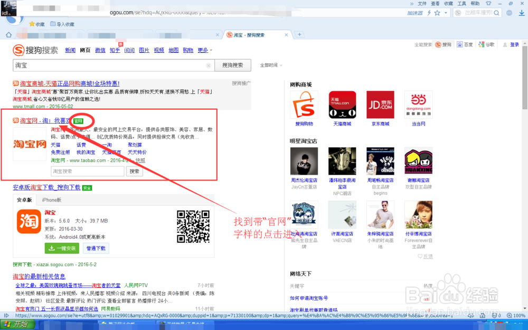Screen dimensions: 528x330
Task: Click 聚划算 sublink under 淘宝网
Action: (x=135, y=145)
